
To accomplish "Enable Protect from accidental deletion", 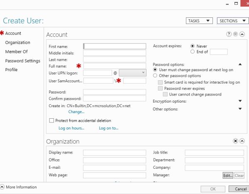I will pos(51,120).
